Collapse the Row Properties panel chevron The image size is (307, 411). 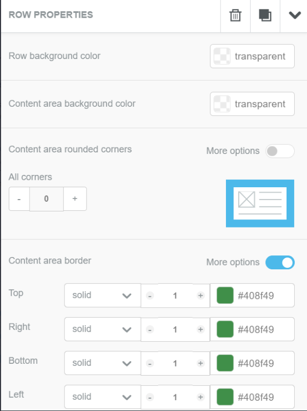coord(295,15)
